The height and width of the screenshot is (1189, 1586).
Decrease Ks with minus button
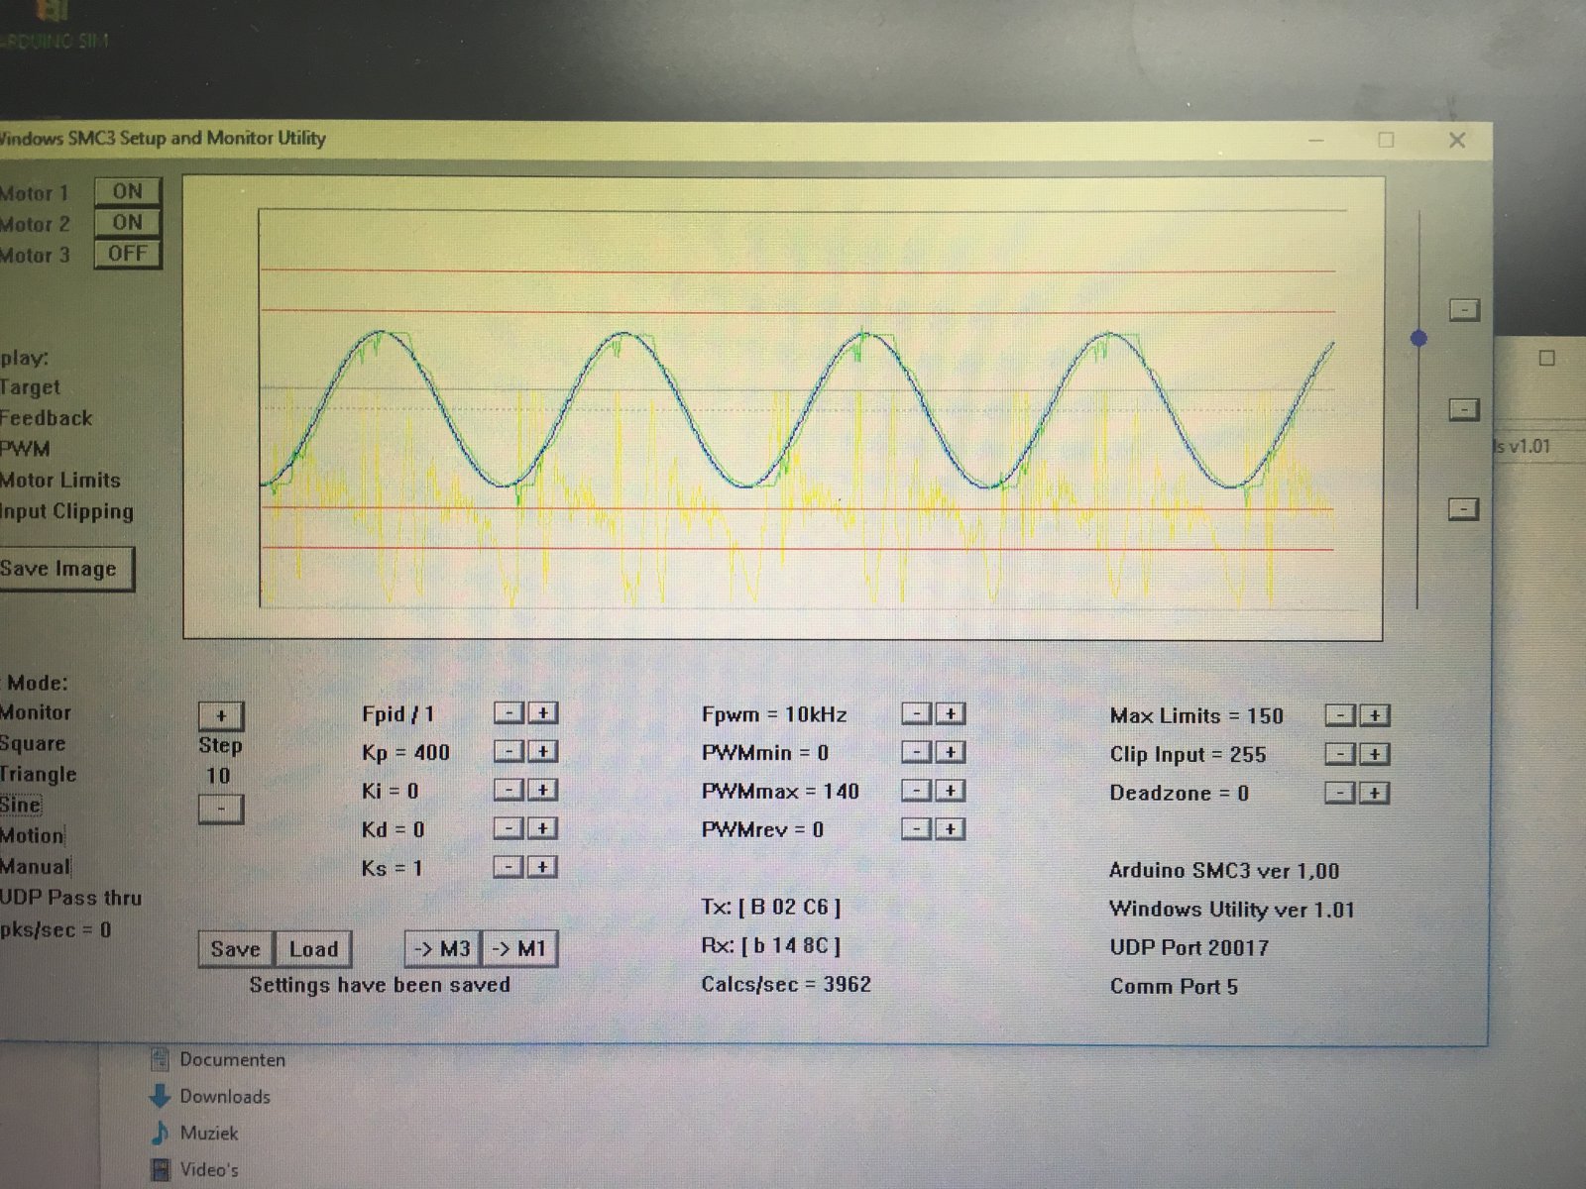[x=509, y=867]
